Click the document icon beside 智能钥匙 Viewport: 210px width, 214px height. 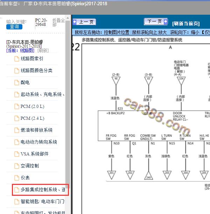tap(17, 202)
